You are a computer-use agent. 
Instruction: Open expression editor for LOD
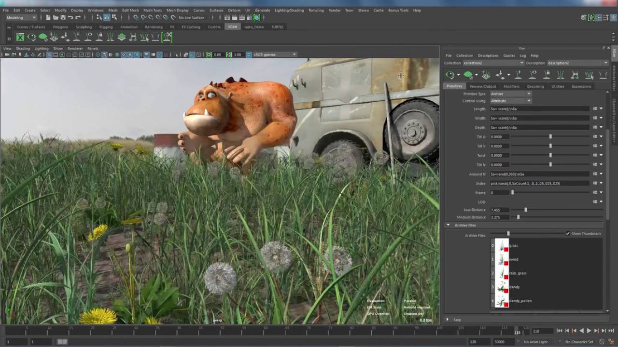[x=595, y=202]
